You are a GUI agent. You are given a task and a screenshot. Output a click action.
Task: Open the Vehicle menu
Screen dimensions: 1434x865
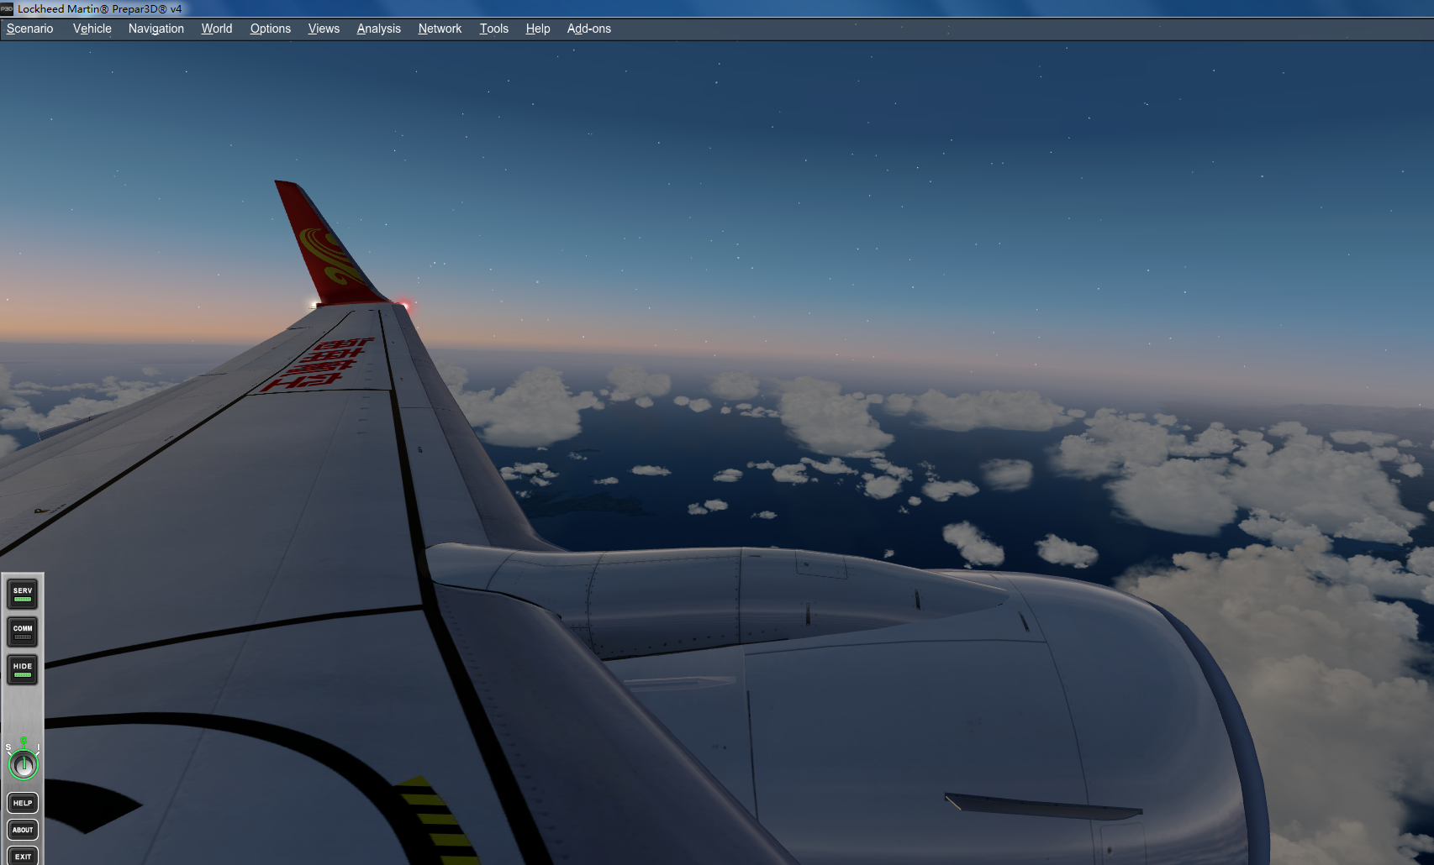[x=92, y=28]
